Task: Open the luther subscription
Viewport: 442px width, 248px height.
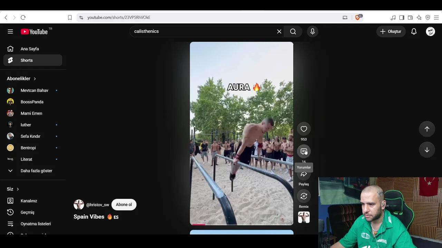Action: 33,125
